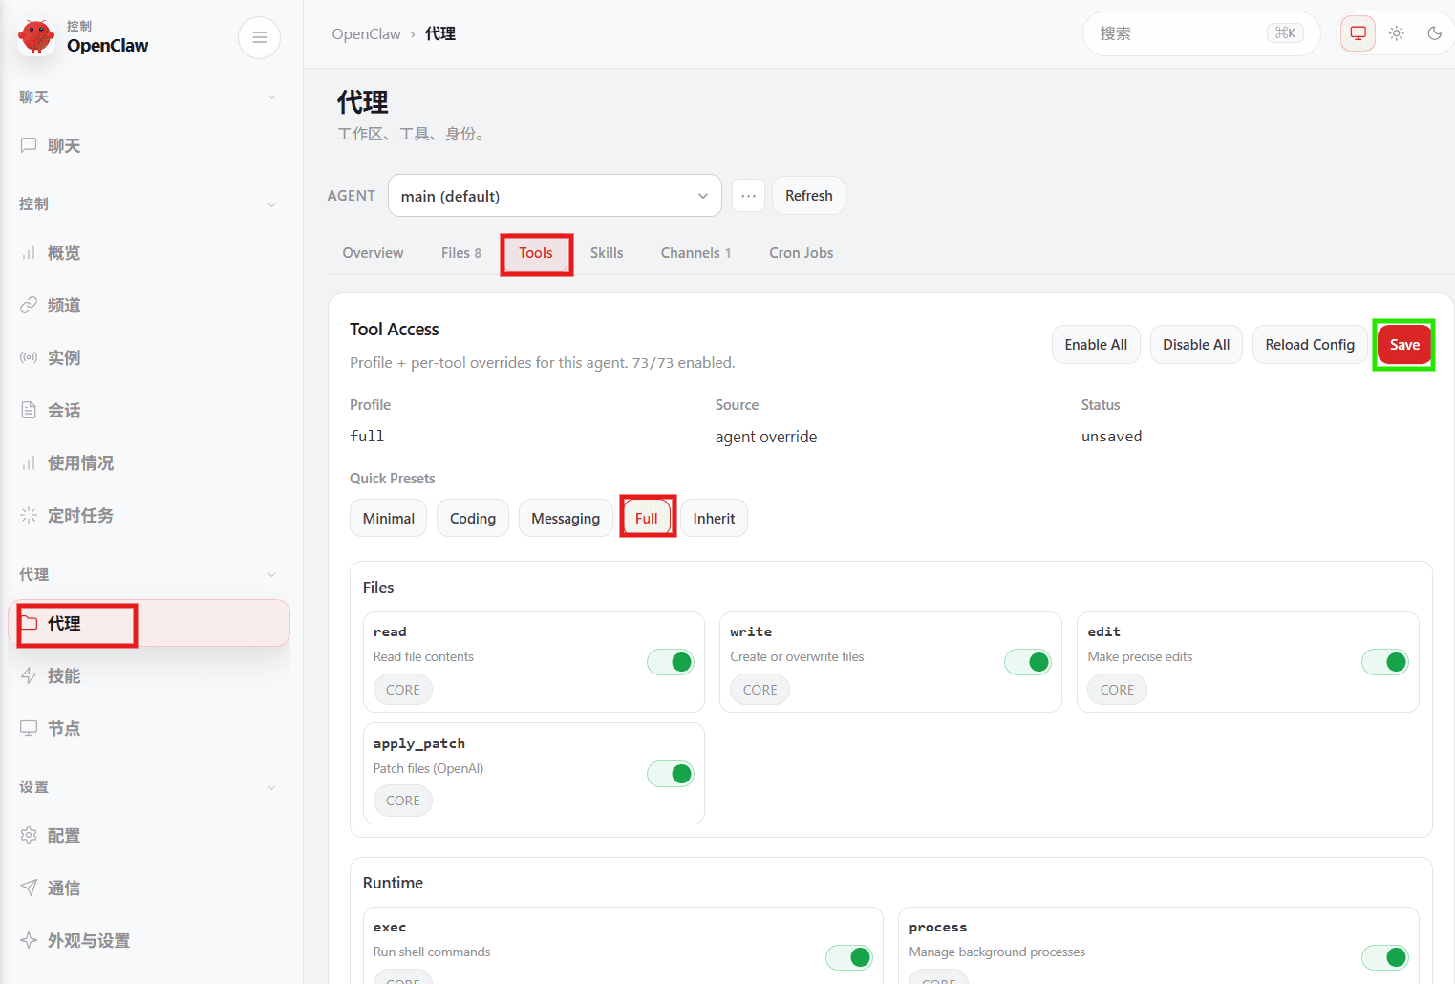Open 频道 link icon in sidebar
1455x984 pixels.
click(x=29, y=305)
